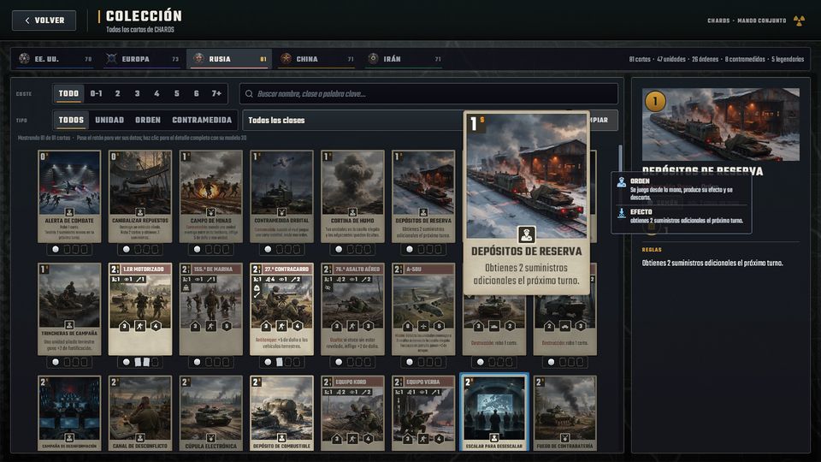Click the ORDEN officer icon in the tooltip

click(x=622, y=182)
